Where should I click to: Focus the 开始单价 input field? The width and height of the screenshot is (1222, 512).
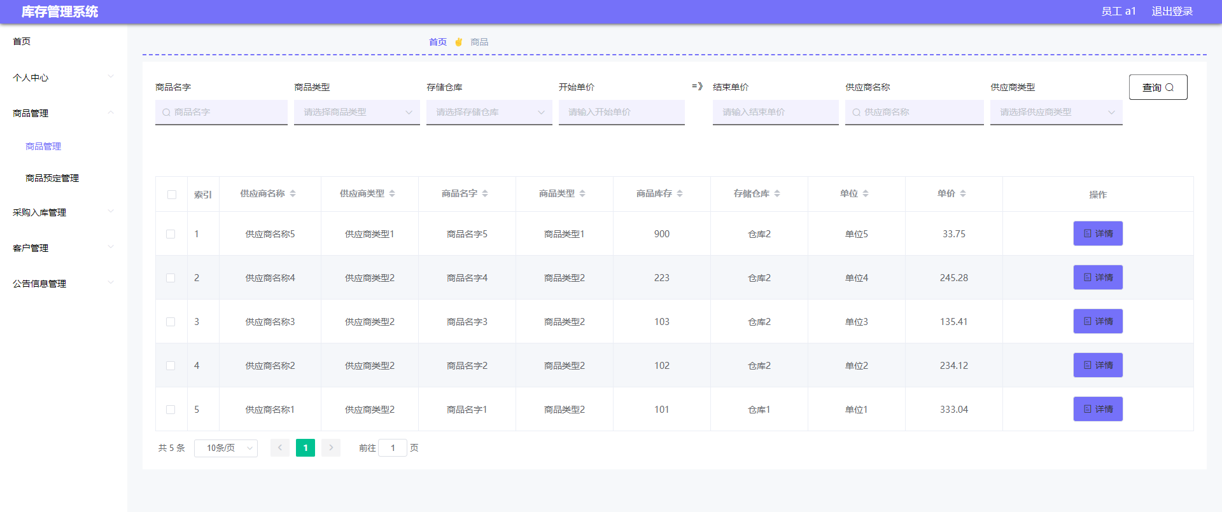tap(622, 113)
